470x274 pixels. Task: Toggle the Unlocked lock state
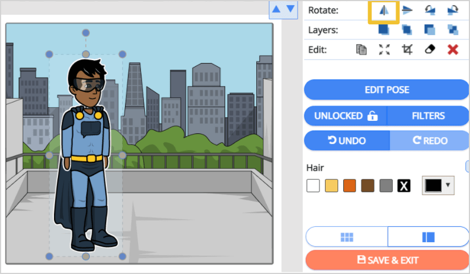pos(346,116)
